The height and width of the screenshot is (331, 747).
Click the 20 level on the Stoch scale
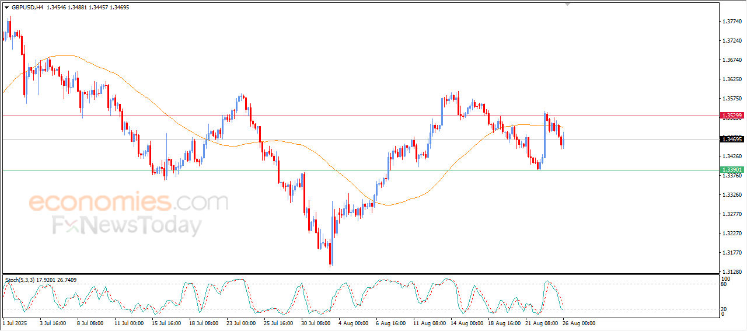(725, 309)
